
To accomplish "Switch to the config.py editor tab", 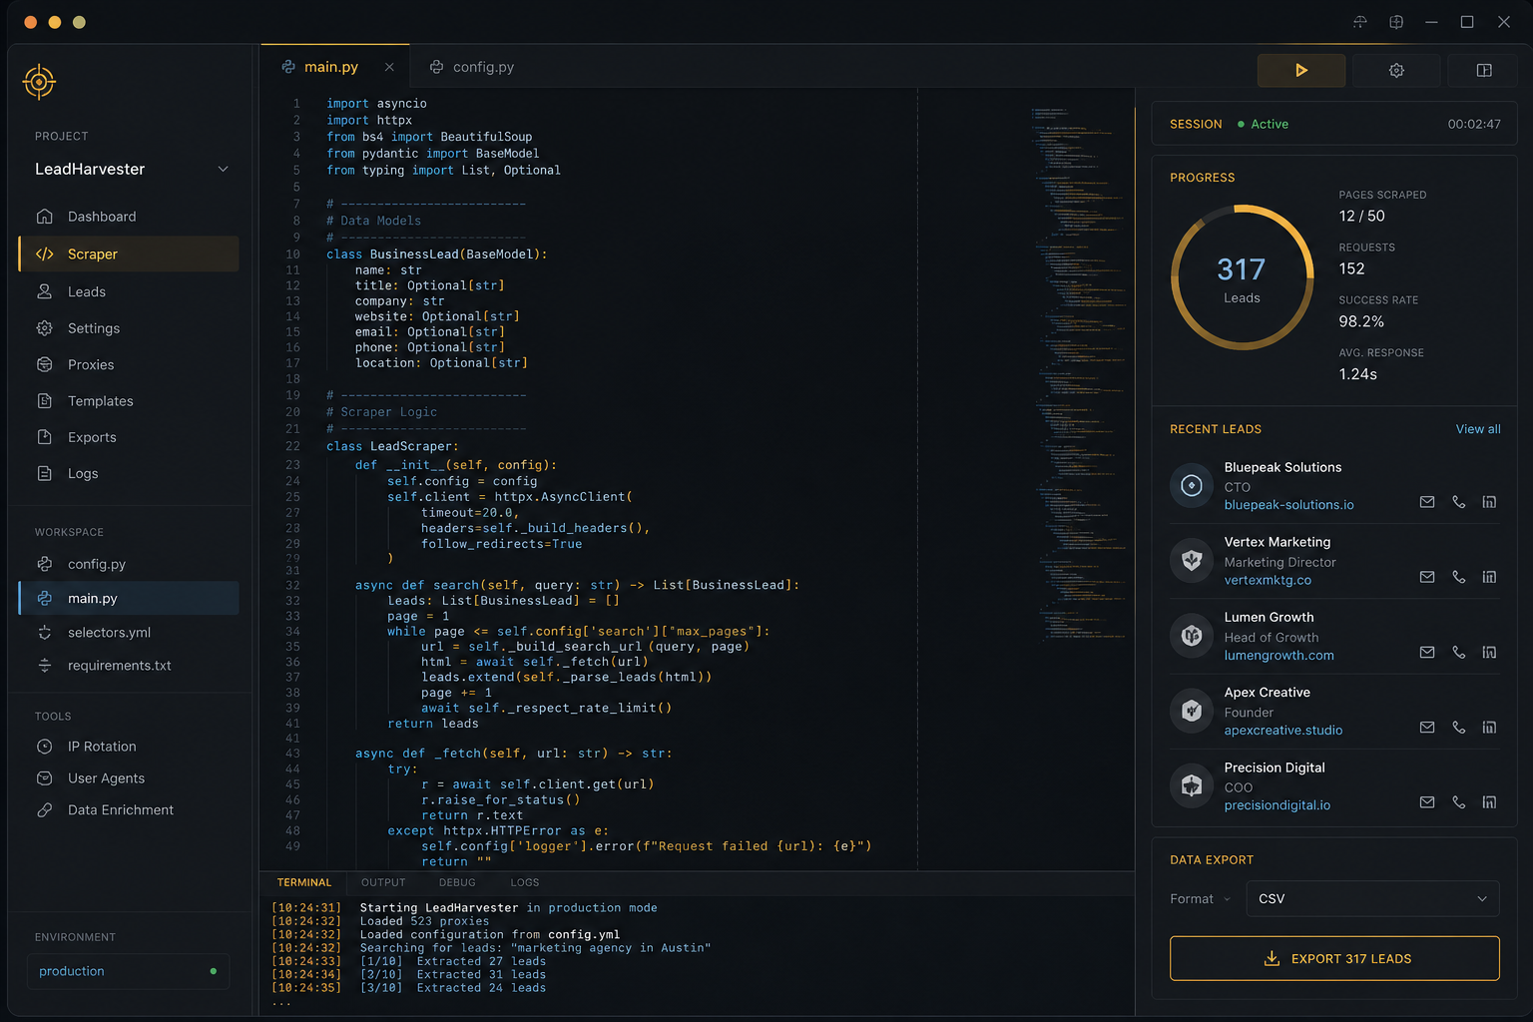I will (471, 67).
